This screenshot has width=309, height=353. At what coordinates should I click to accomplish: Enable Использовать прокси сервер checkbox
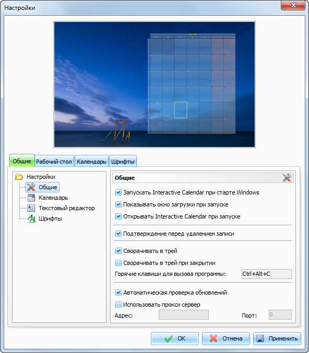(118, 305)
